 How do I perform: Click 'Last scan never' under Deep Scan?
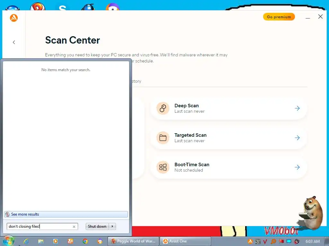(x=190, y=111)
